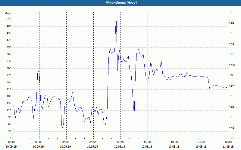
Task: Click the N label level with 360
Action: [x=232, y=54]
